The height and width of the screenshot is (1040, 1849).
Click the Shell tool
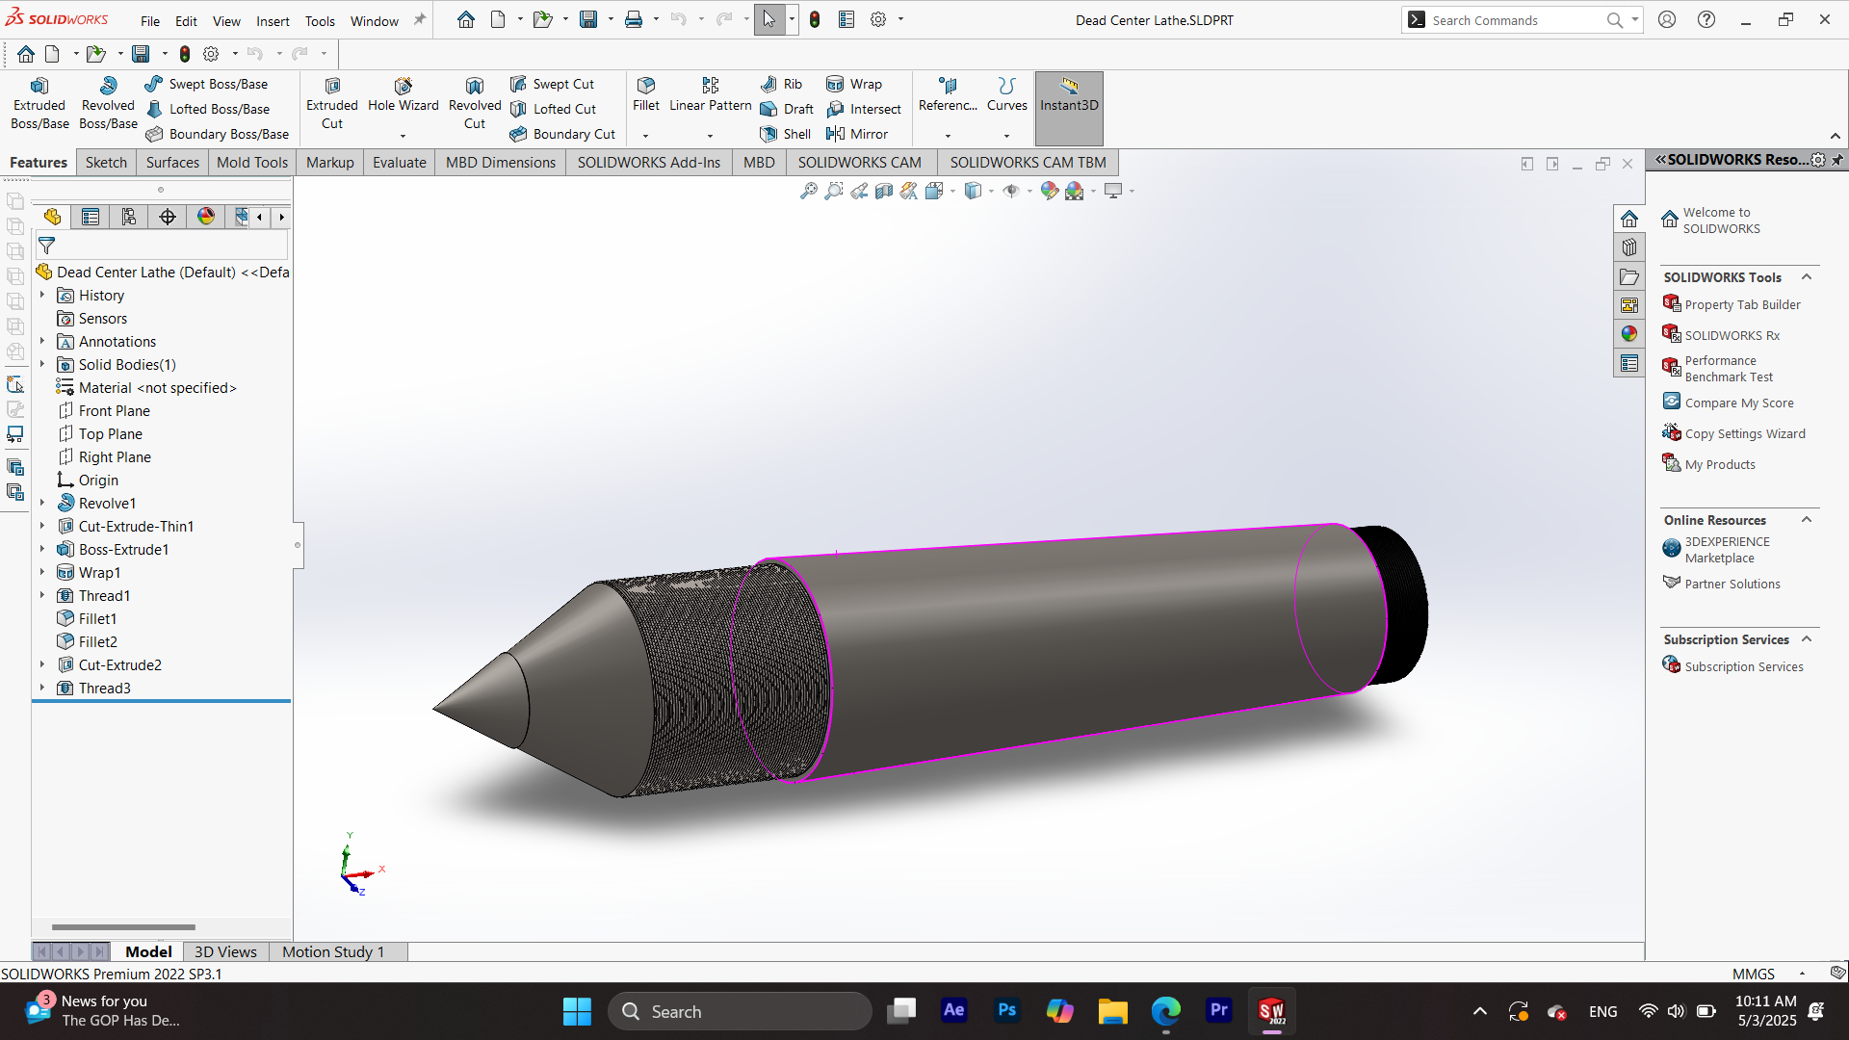786,135
